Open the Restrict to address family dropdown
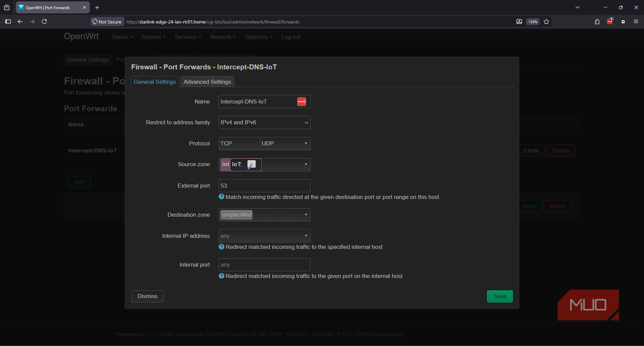The image size is (644, 346). click(x=264, y=122)
